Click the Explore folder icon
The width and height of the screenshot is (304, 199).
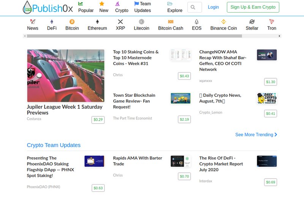[x=170, y=4]
